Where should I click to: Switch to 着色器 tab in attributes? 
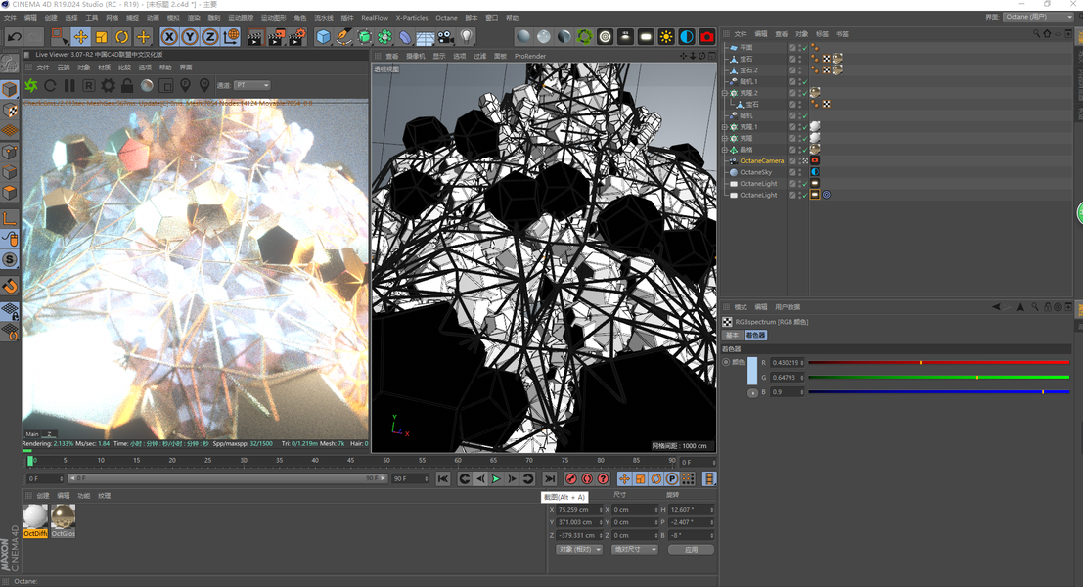pos(755,335)
